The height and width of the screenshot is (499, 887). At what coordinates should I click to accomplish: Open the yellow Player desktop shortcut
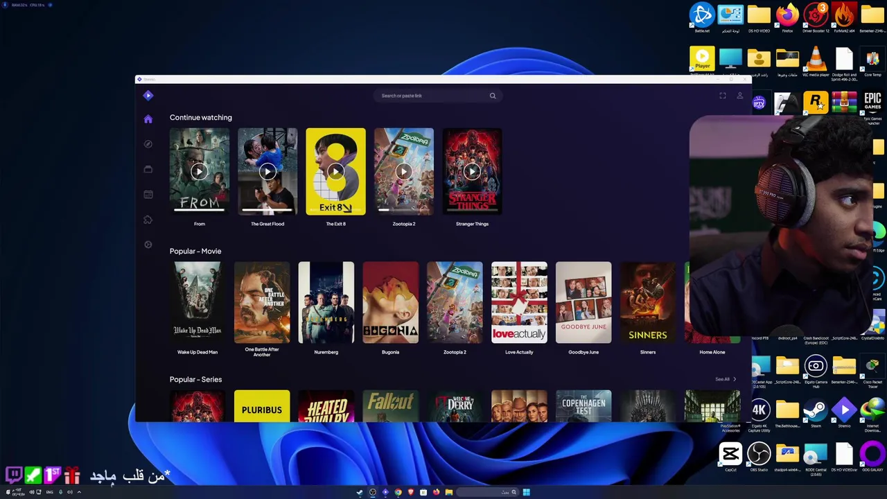click(x=702, y=60)
